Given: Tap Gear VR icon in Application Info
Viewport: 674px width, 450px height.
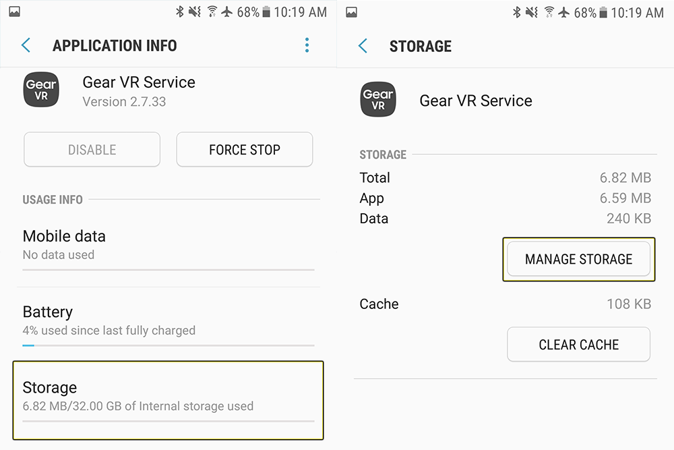Looking at the screenshot, I should click(41, 90).
